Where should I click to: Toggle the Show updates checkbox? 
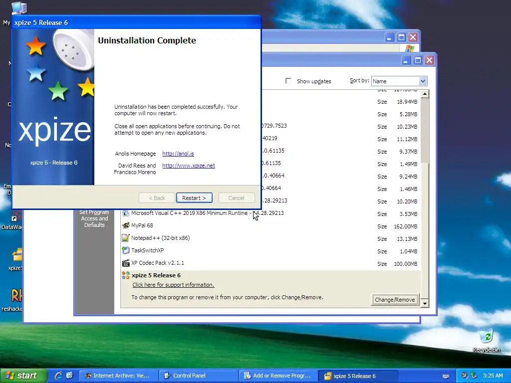pos(288,81)
